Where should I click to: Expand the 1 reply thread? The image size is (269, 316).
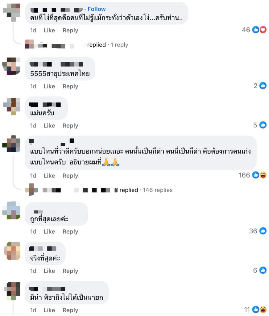(x=119, y=45)
